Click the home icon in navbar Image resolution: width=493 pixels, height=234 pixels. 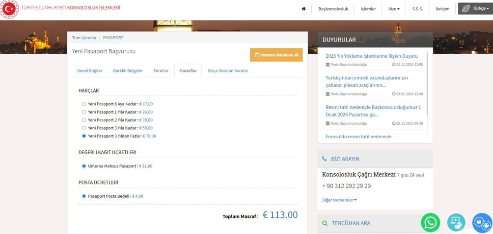pyautogui.click(x=303, y=9)
